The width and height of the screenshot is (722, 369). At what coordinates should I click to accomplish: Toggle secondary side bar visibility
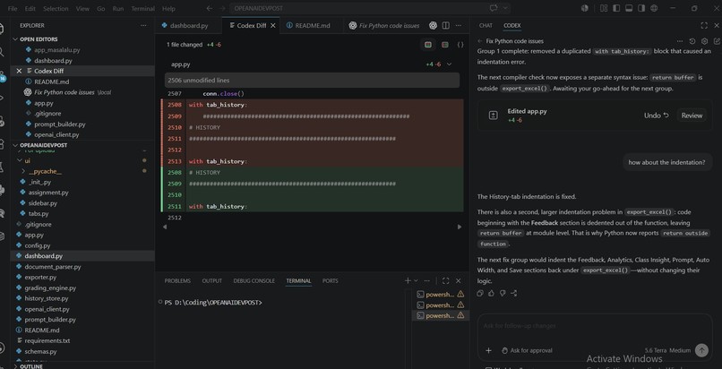pyautogui.click(x=641, y=8)
